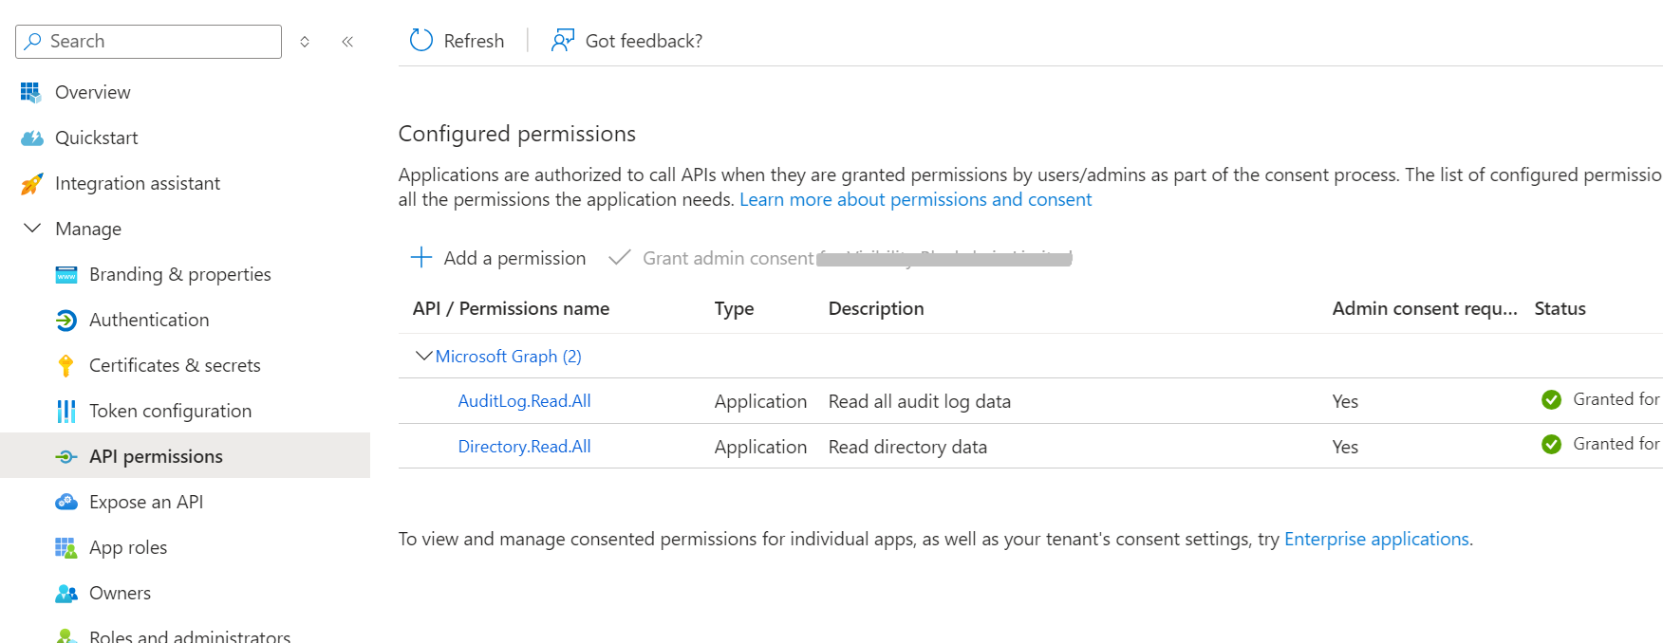The width and height of the screenshot is (1663, 643).
Task: Click the Overview grid icon
Action: click(x=30, y=92)
